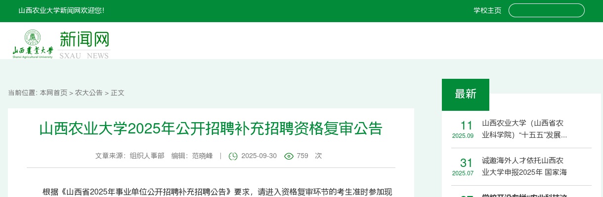This screenshot has width=603, height=197.
Task: Open the "十五五"发展 news item
Action: click(x=524, y=129)
